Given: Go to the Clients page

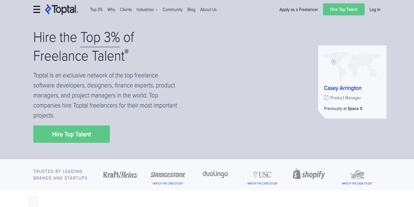Looking at the screenshot, I should click(x=126, y=10).
